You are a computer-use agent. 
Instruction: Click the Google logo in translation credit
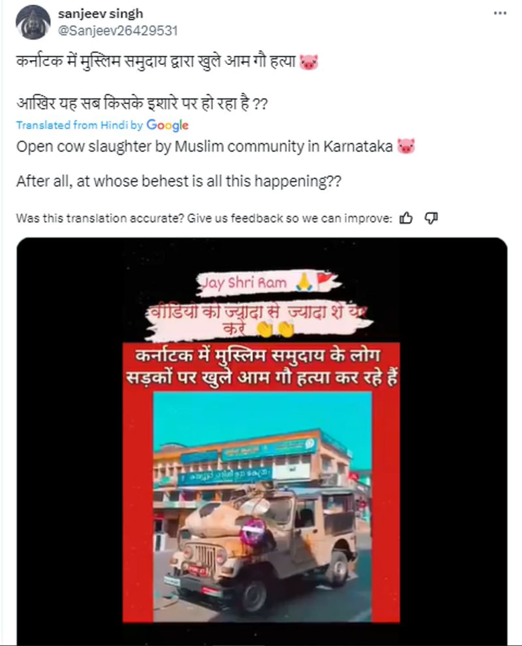tap(168, 125)
